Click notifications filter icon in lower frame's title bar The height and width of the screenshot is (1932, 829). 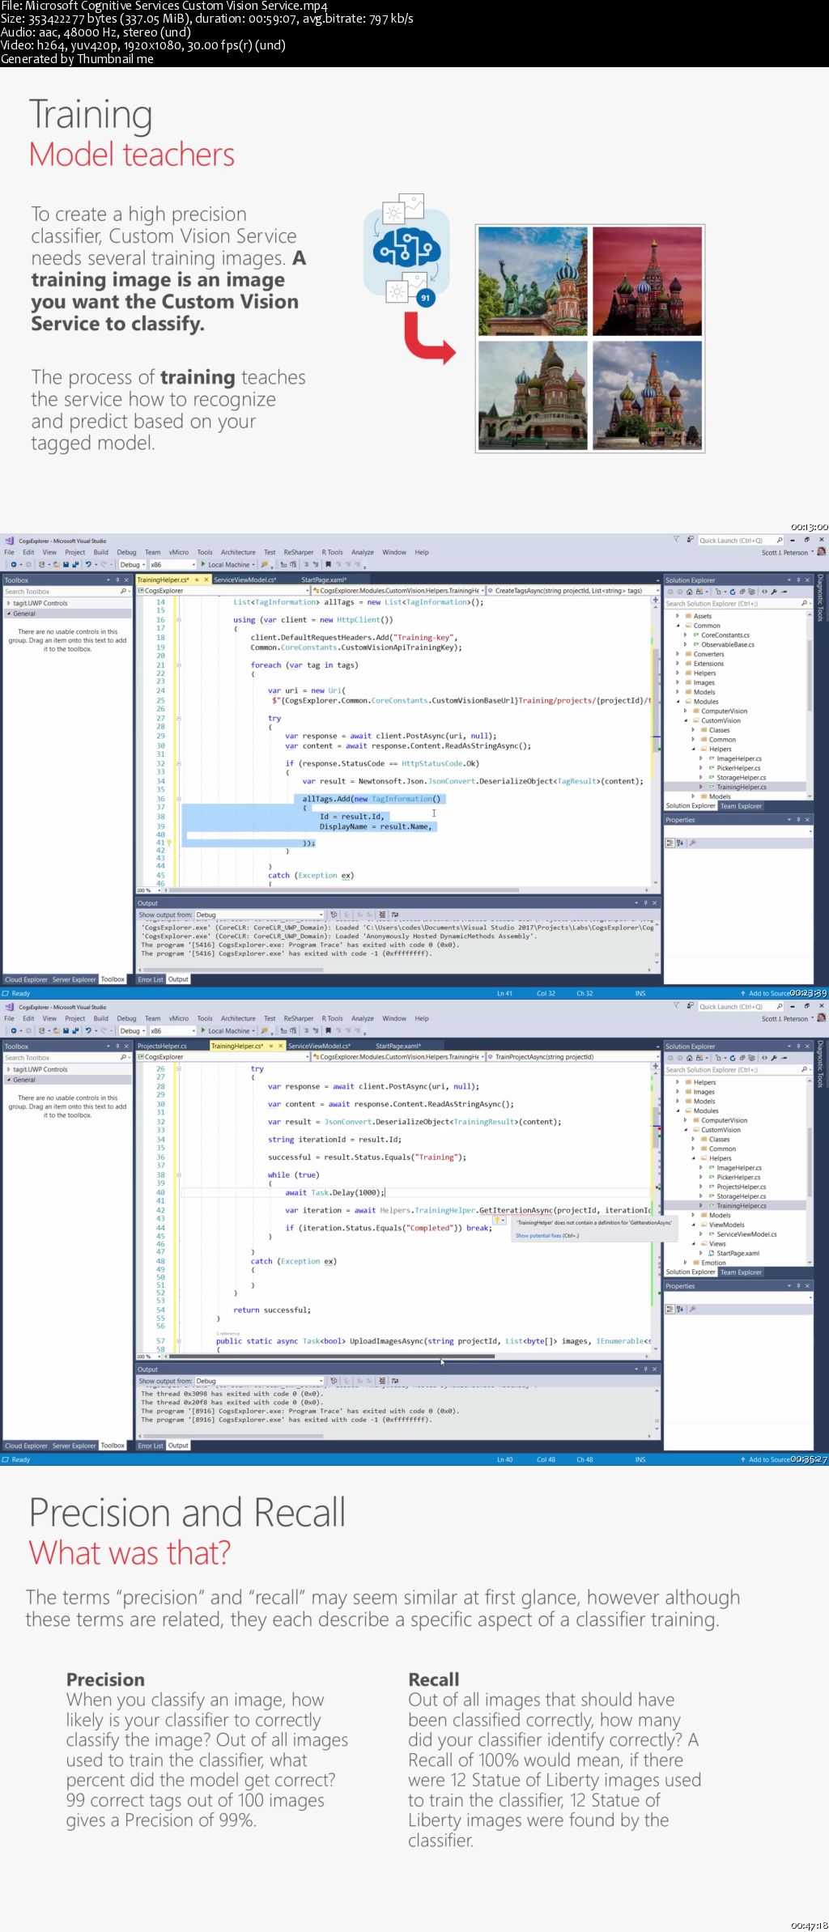point(676,1006)
